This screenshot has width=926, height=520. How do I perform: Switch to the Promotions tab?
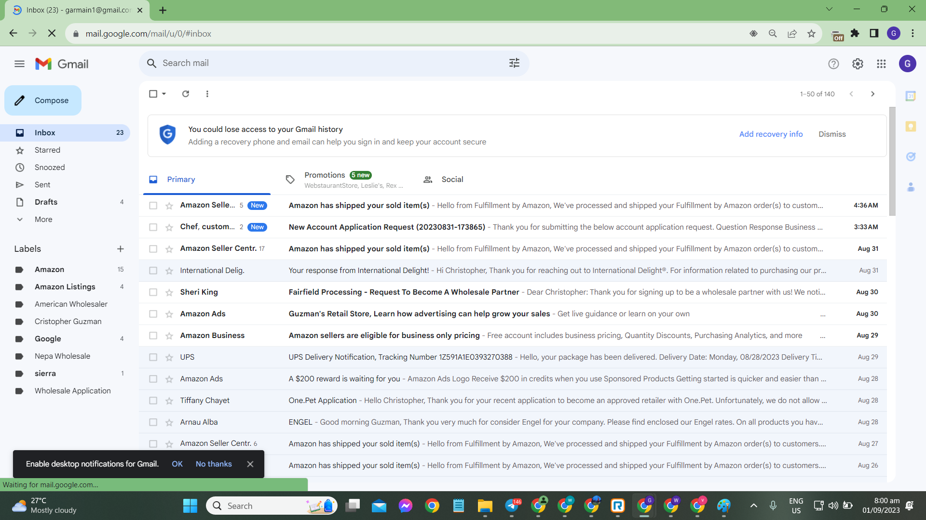(x=344, y=180)
